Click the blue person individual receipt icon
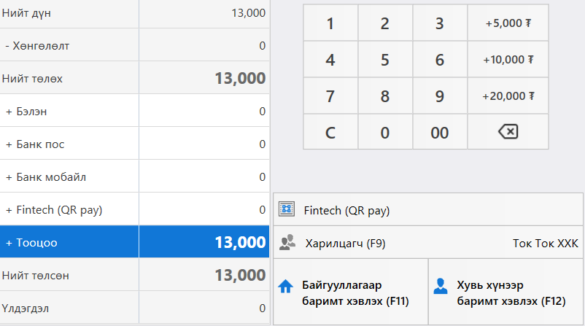The image size is (585, 326). 441,286
